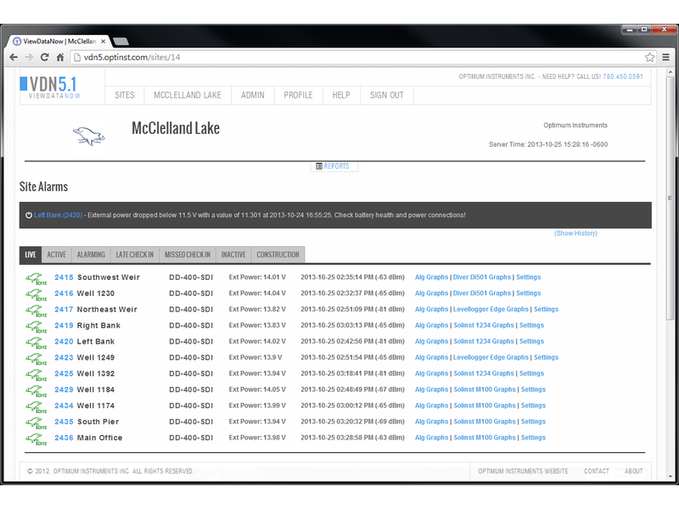Click the scrollbar up arrow
Image resolution: width=679 pixels, height=509 pixels.
[671, 72]
